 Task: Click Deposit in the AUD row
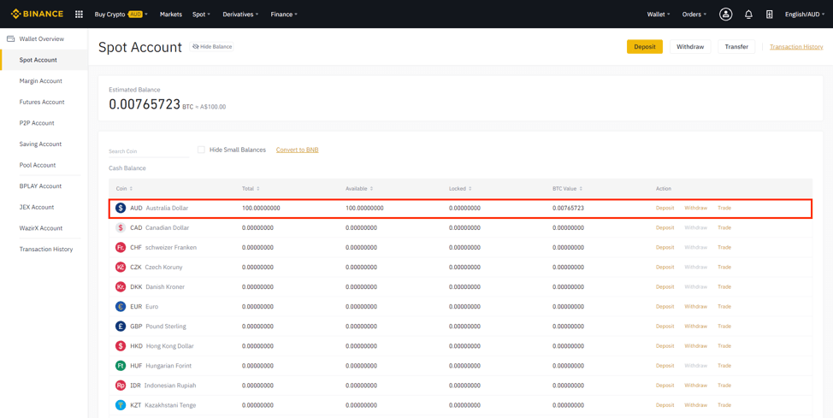[665, 208]
